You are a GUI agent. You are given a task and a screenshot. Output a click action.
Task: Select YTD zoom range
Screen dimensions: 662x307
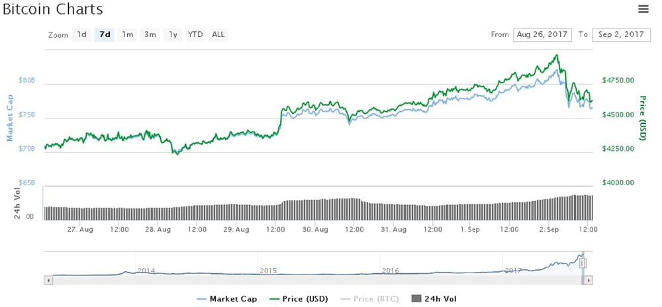[x=195, y=34]
